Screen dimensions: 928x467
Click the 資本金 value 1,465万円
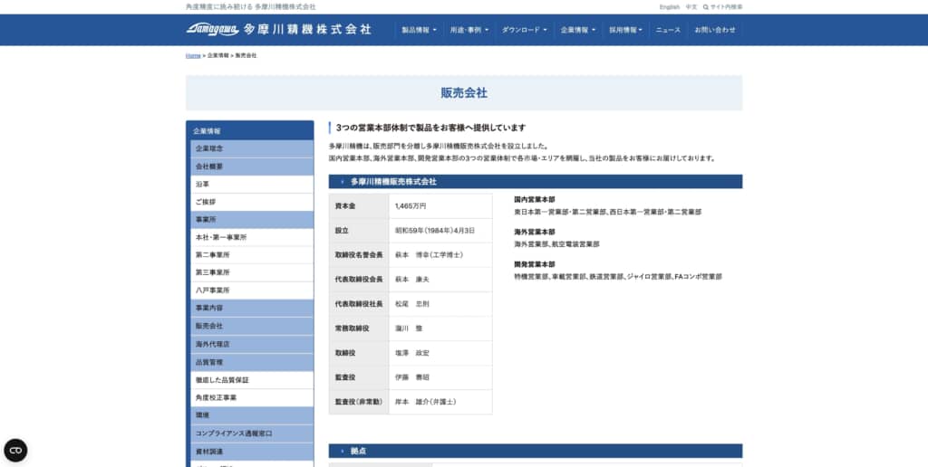(x=411, y=206)
